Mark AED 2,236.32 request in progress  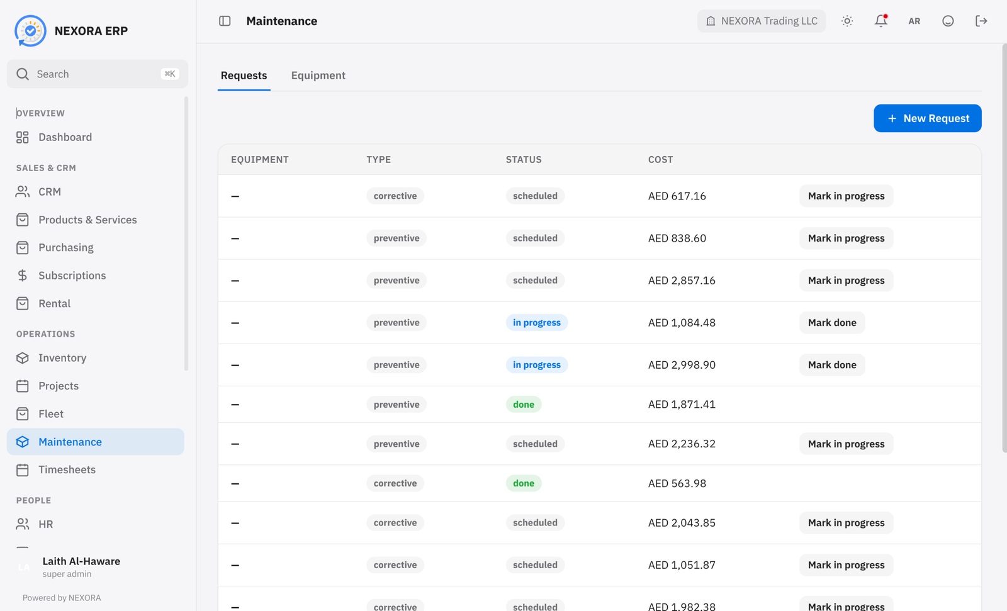846,444
